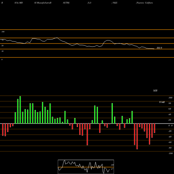This screenshot has width=174, height=174.
Task: Click the 'SI & MR' header label
Action: 18,3
